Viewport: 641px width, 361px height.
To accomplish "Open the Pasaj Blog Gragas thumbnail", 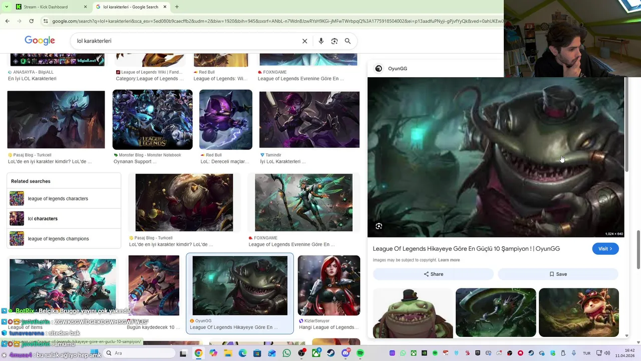I will pos(184,203).
